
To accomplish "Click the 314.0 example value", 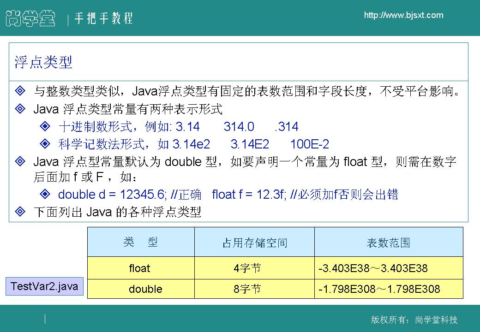I will tap(239, 126).
